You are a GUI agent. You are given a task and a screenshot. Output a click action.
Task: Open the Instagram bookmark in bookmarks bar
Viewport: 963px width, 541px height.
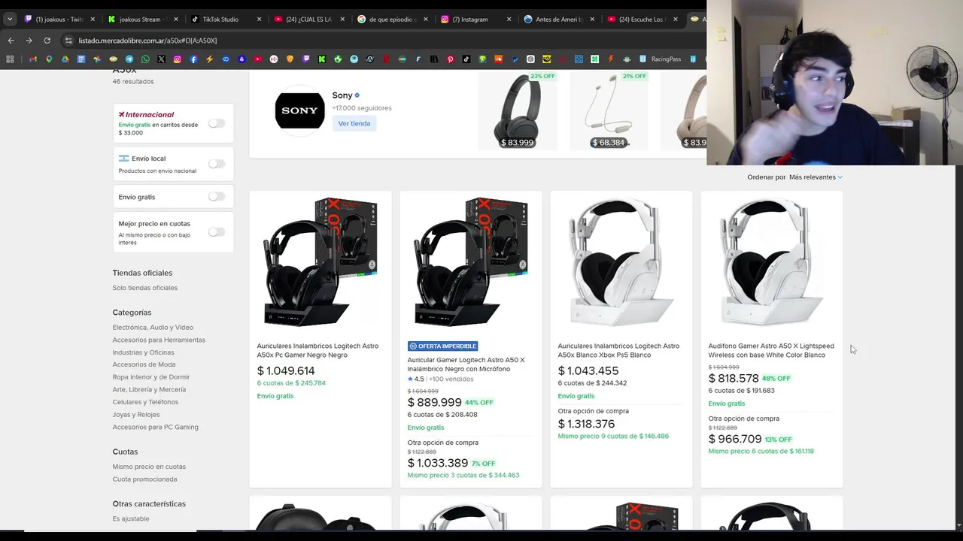178,59
